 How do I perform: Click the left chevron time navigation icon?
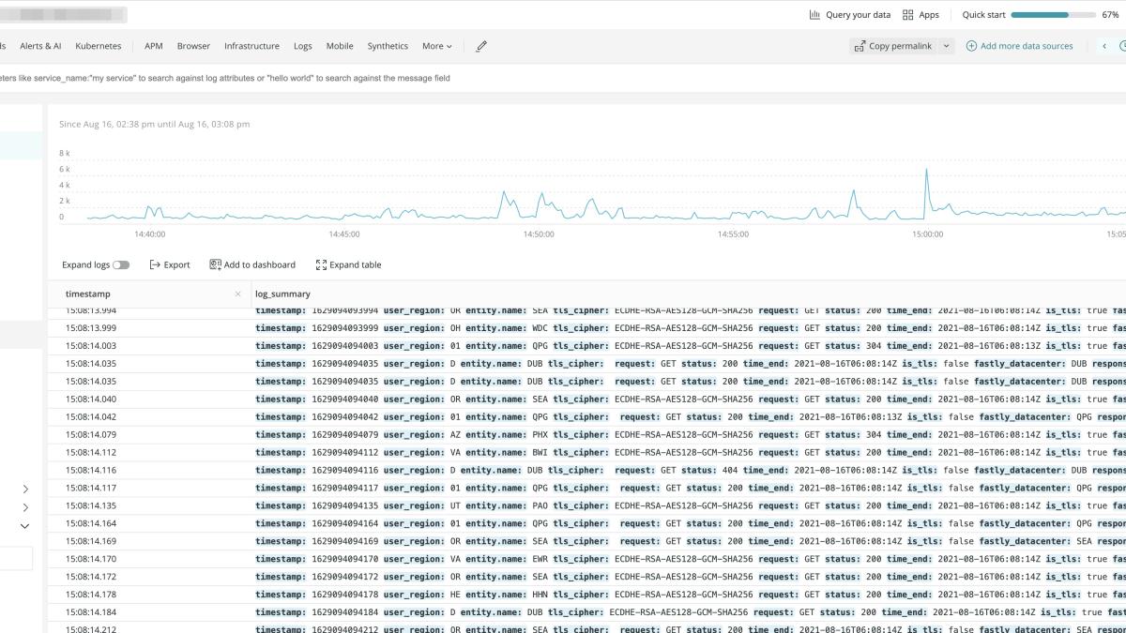tap(1104, 46)
